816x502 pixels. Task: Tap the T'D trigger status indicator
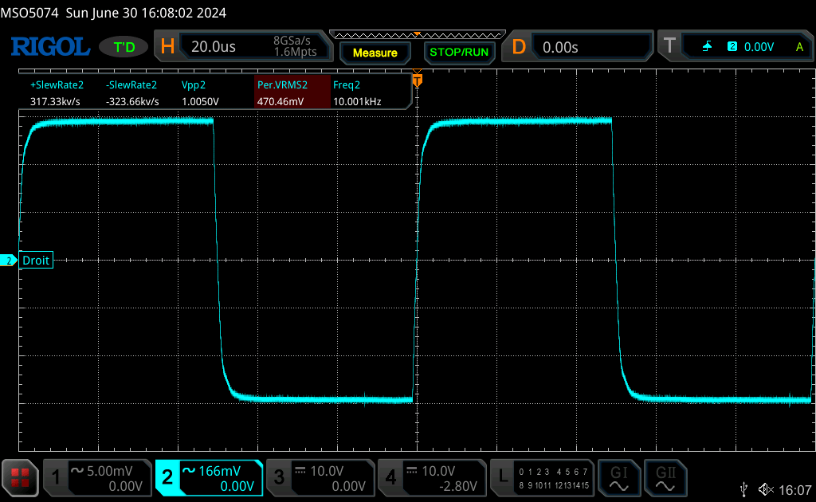coord(124,47)
